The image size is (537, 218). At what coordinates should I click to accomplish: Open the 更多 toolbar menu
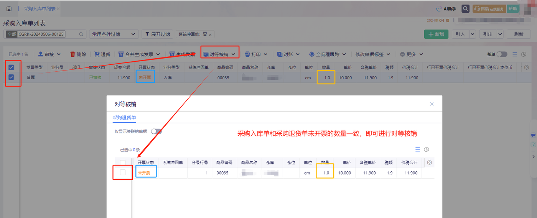411,54
